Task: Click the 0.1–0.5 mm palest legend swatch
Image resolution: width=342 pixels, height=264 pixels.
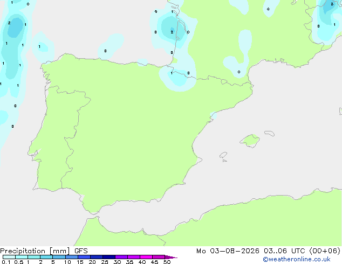Action: point(9,257)
